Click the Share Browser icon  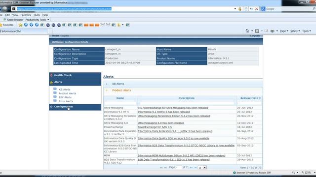pos(4,20)
